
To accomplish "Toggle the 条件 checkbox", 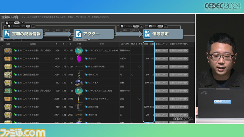I will tap(7, 23).
